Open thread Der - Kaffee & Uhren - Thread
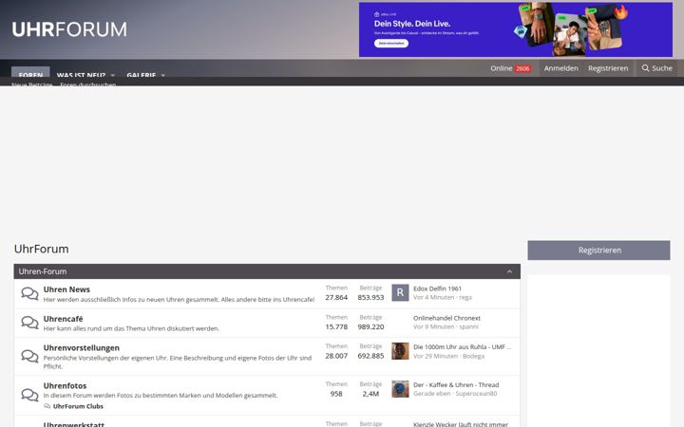 pos(456,384)
